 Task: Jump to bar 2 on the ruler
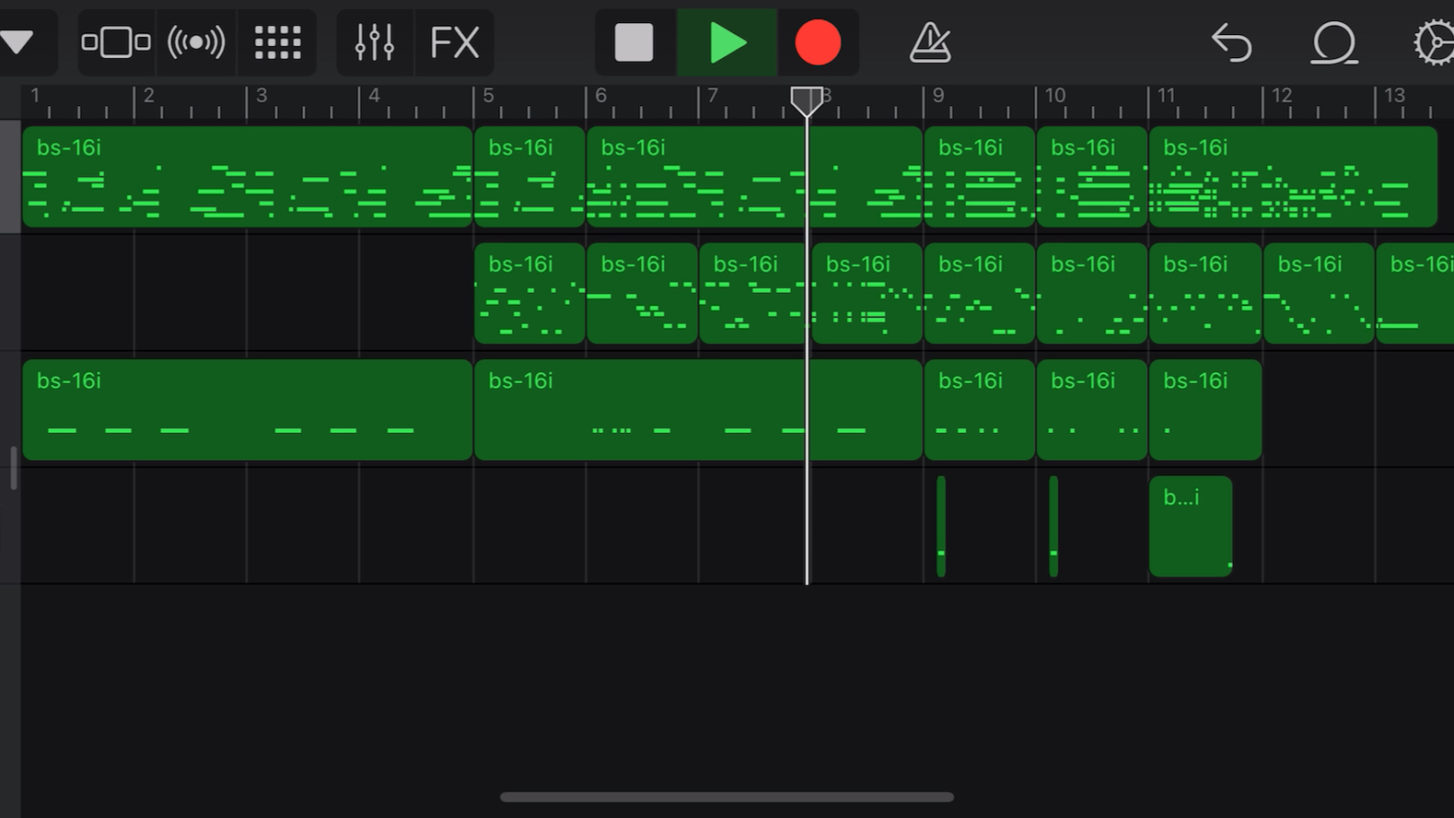[x=148, y=96]
